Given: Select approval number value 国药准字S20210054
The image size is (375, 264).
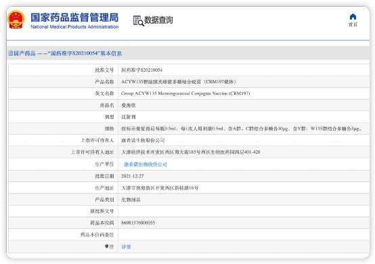Looking at the screenshot, I should [x=142, y=70].
